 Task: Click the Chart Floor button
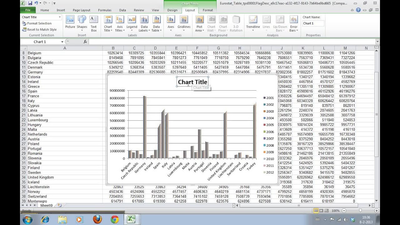pyautogui.click(x=223, y=23)
